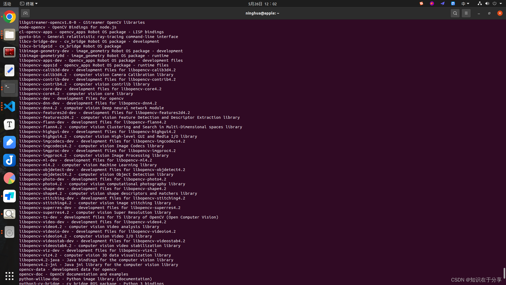Click the 'libopencv-contrib4.2' contrlib library line

point(84,84)
